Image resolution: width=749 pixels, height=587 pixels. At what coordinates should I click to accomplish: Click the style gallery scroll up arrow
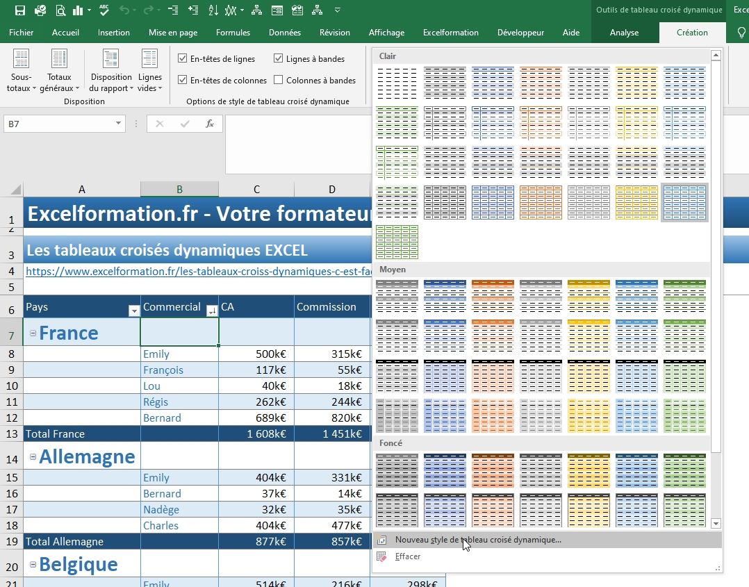(x=716, y=56)
